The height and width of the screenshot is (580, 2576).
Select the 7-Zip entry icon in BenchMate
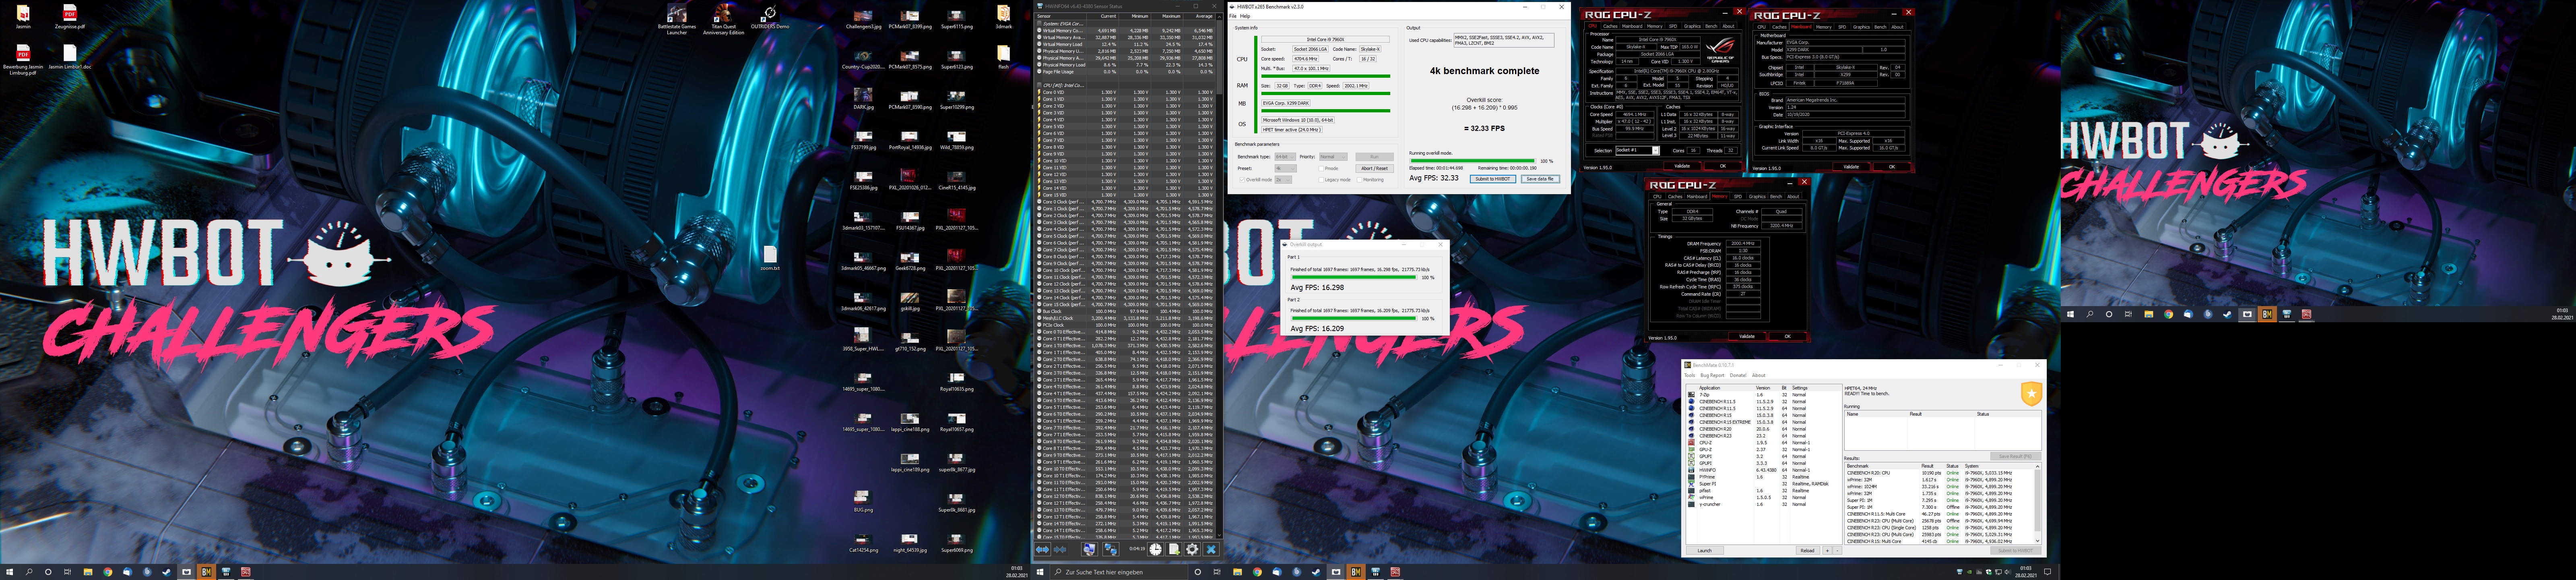pos(1692,395)
